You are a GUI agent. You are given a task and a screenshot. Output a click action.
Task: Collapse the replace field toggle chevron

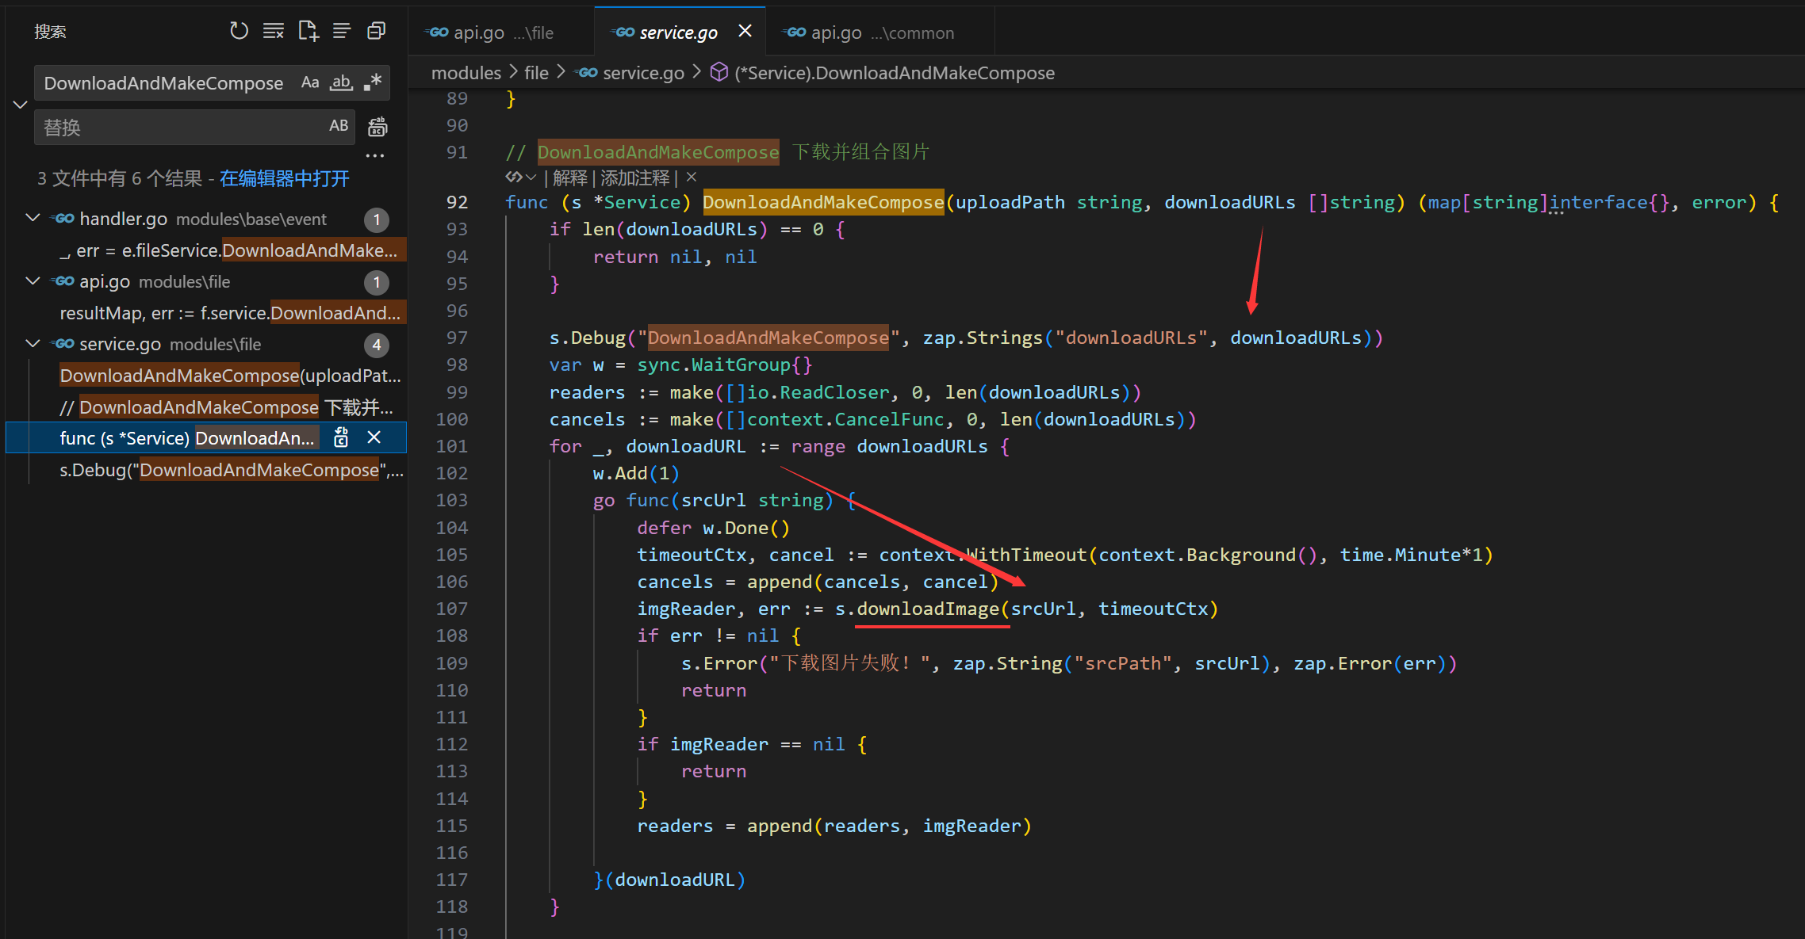[x=21, y=105]
